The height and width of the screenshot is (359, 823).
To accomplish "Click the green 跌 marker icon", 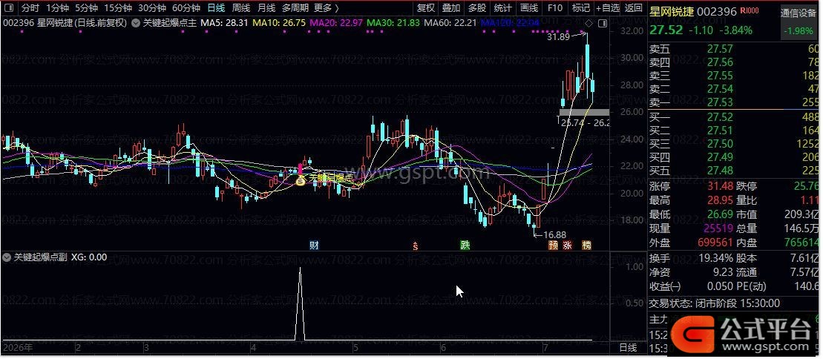I will [x=465, y=245].
